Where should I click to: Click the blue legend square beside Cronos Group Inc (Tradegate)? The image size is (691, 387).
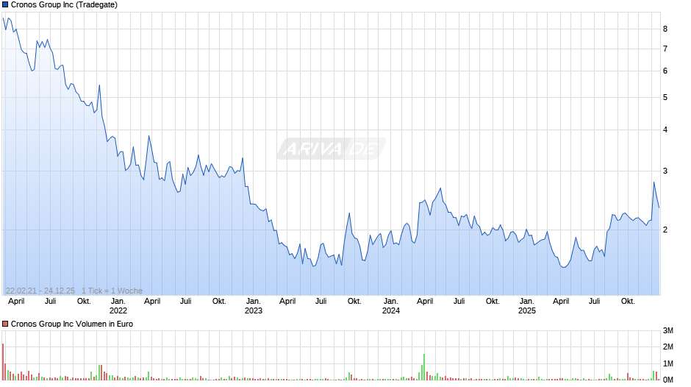(x=5, y=5)
